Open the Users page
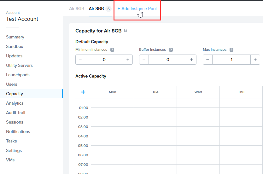 [12, 84]
